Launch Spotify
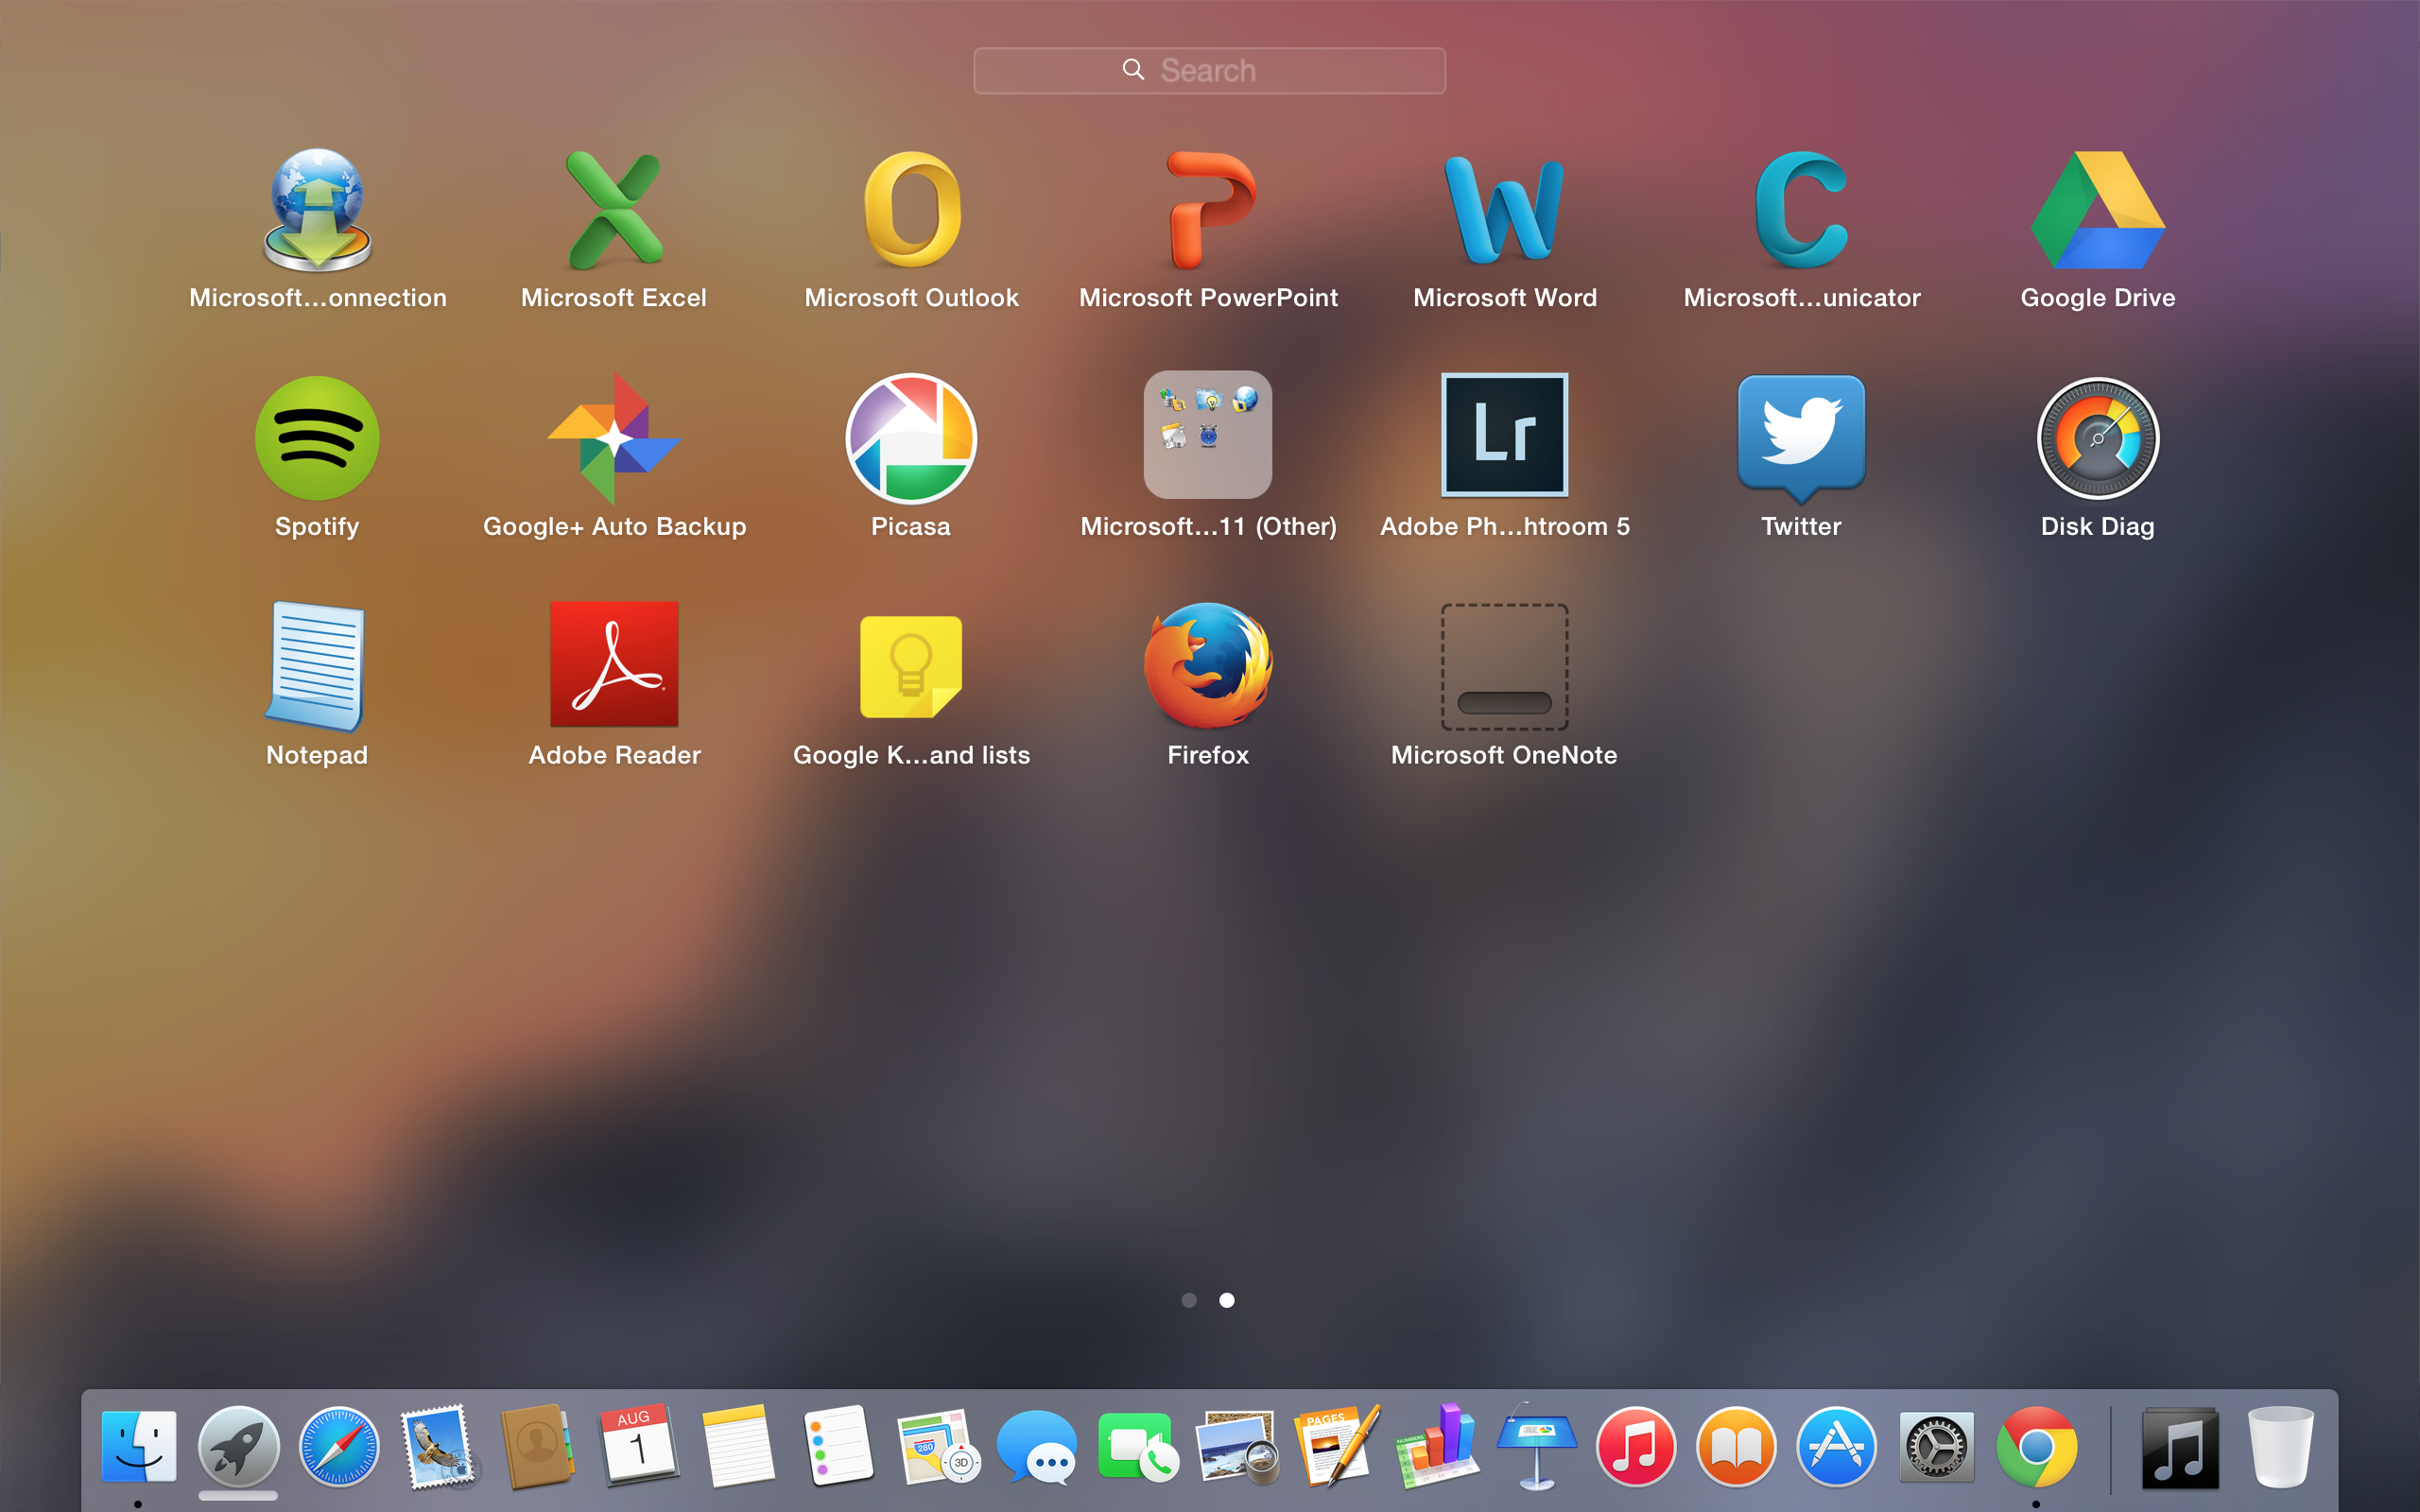 [x=317, y=438]
